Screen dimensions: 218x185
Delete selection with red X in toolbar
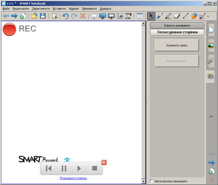(83, 16)
